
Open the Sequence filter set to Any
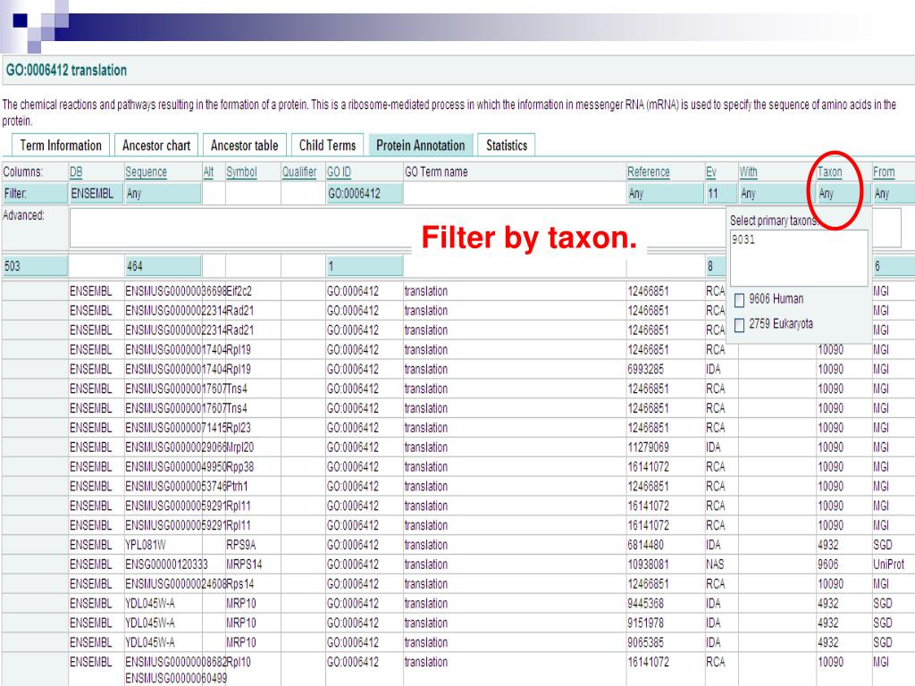click(x=163, y=194)
